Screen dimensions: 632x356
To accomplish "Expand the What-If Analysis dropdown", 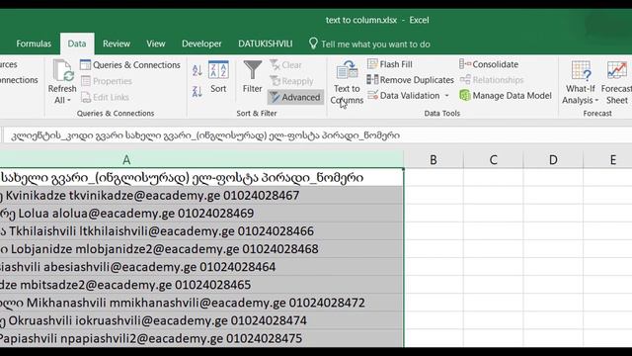I will pyautogui.click(x=596, y=101).
